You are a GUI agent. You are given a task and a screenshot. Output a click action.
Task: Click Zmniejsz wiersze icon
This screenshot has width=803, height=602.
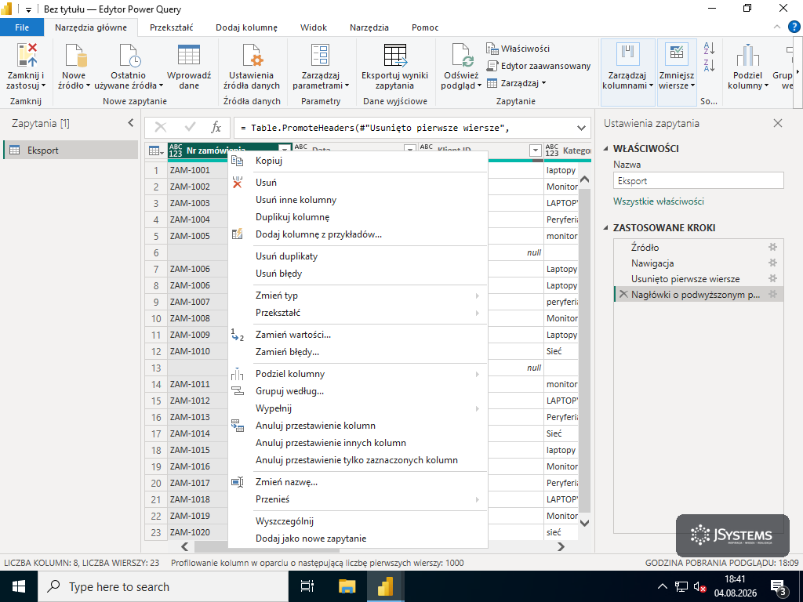coord(677,53)
